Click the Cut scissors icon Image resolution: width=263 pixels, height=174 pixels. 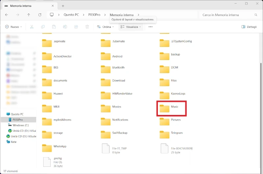pyautogui.click(x=32, y=27)
